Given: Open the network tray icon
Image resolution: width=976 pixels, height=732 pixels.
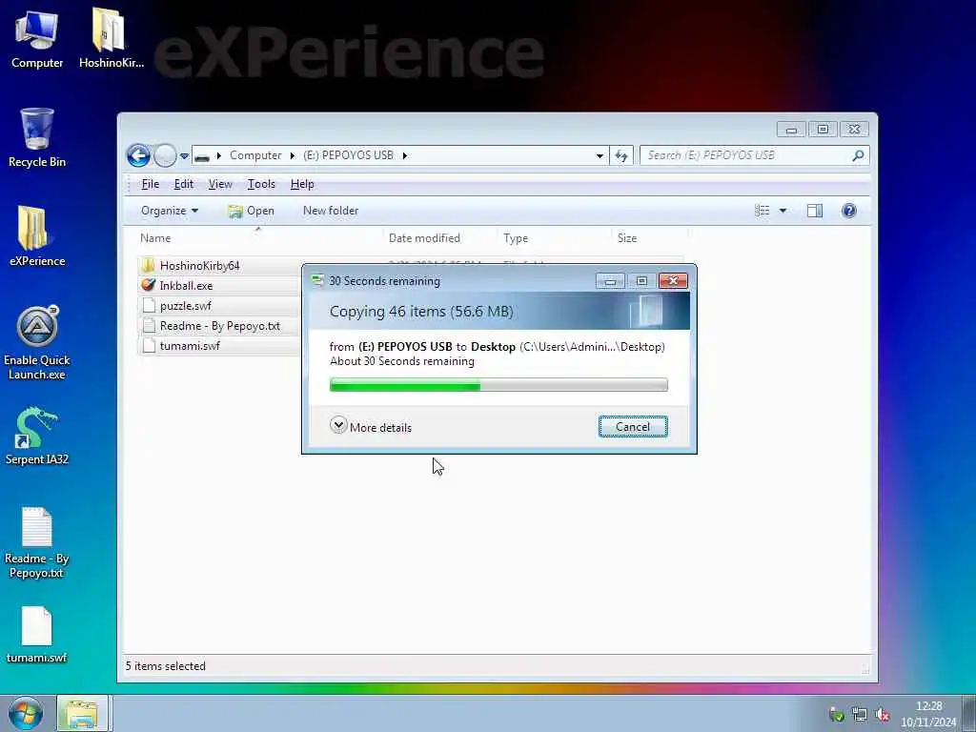Looking at the screenshot, I should tap(860, 715).
